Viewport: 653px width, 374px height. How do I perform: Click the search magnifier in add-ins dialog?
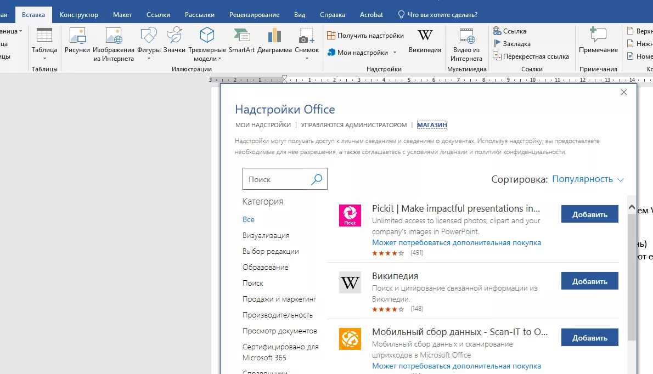click(x=317, y=179)
